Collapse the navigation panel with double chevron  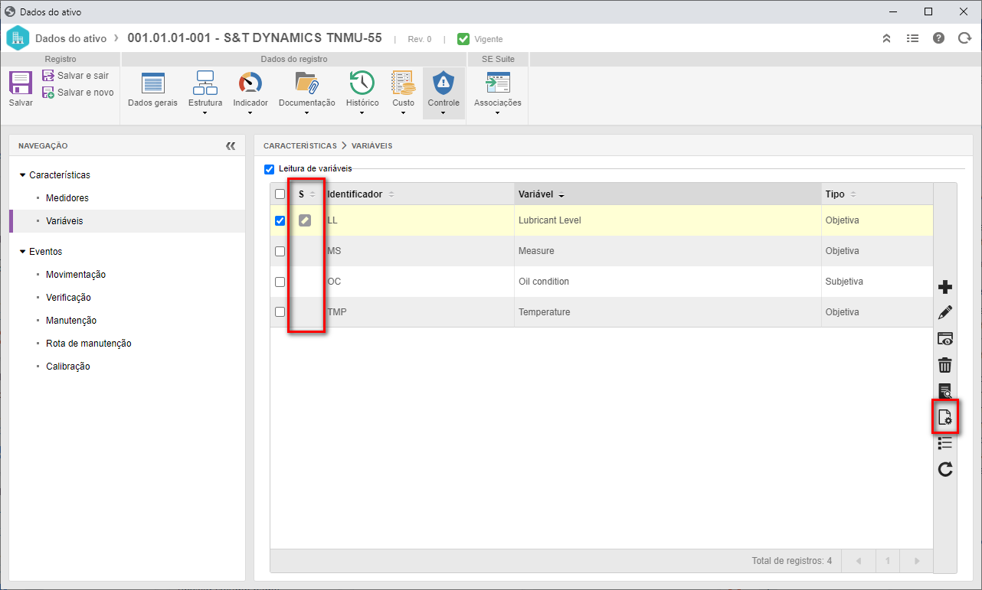[231, 145]
